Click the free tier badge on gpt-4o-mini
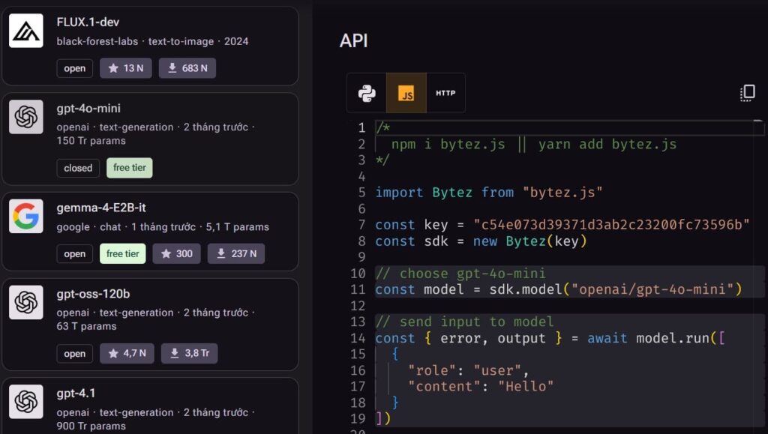Viewport: 768px width, 434px height. click(130, 168)
